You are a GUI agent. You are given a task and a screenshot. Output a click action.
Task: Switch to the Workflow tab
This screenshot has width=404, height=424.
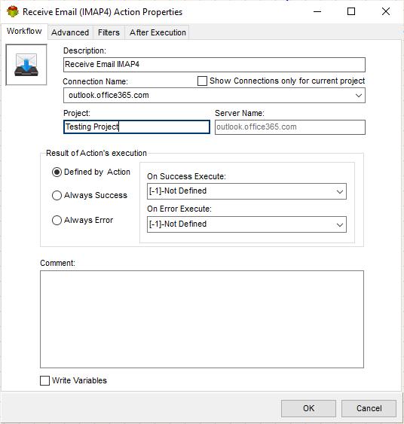[x=24, y=32]
